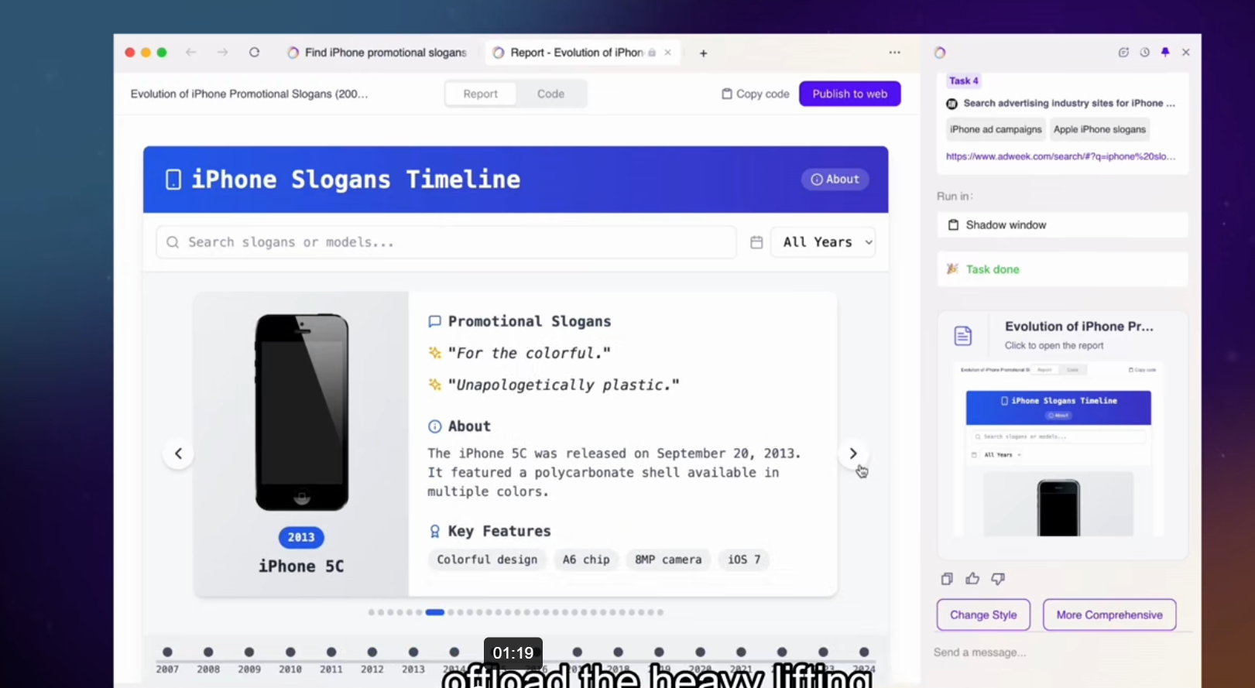Select Shadow window run option
1255x688 pixels.
1062,225
